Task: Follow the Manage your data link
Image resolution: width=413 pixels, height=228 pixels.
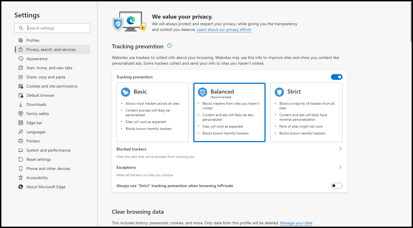Action: [x=296, y=223]
